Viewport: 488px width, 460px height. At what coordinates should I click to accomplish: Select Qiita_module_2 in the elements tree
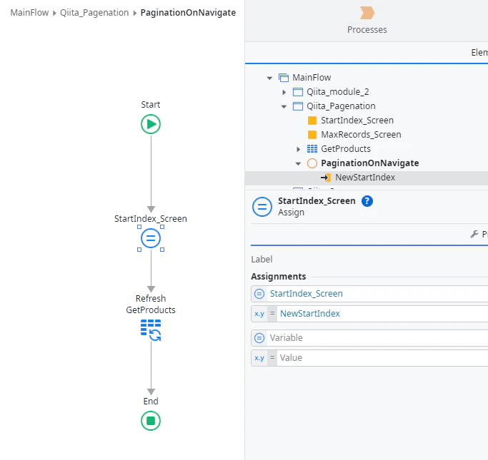click(x=338, y=92)
